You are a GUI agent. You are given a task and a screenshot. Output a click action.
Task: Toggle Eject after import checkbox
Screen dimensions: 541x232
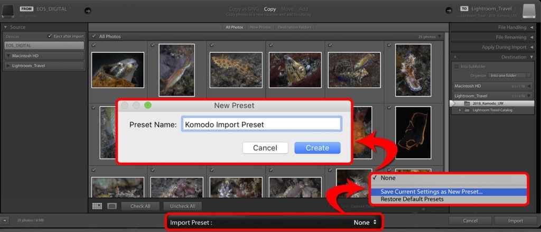click(x=50, y=36)
